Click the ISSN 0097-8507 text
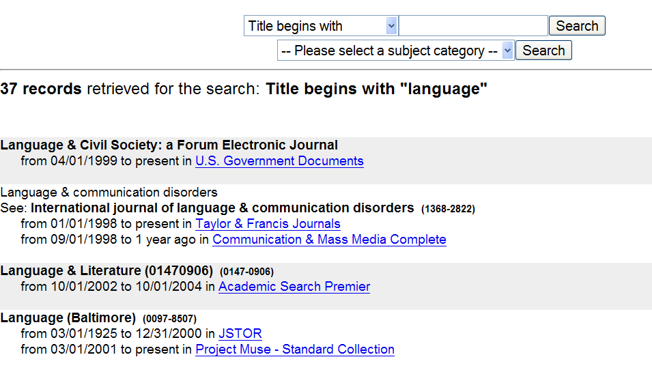This screenshot has height=370, width=652. pos(169,319)
